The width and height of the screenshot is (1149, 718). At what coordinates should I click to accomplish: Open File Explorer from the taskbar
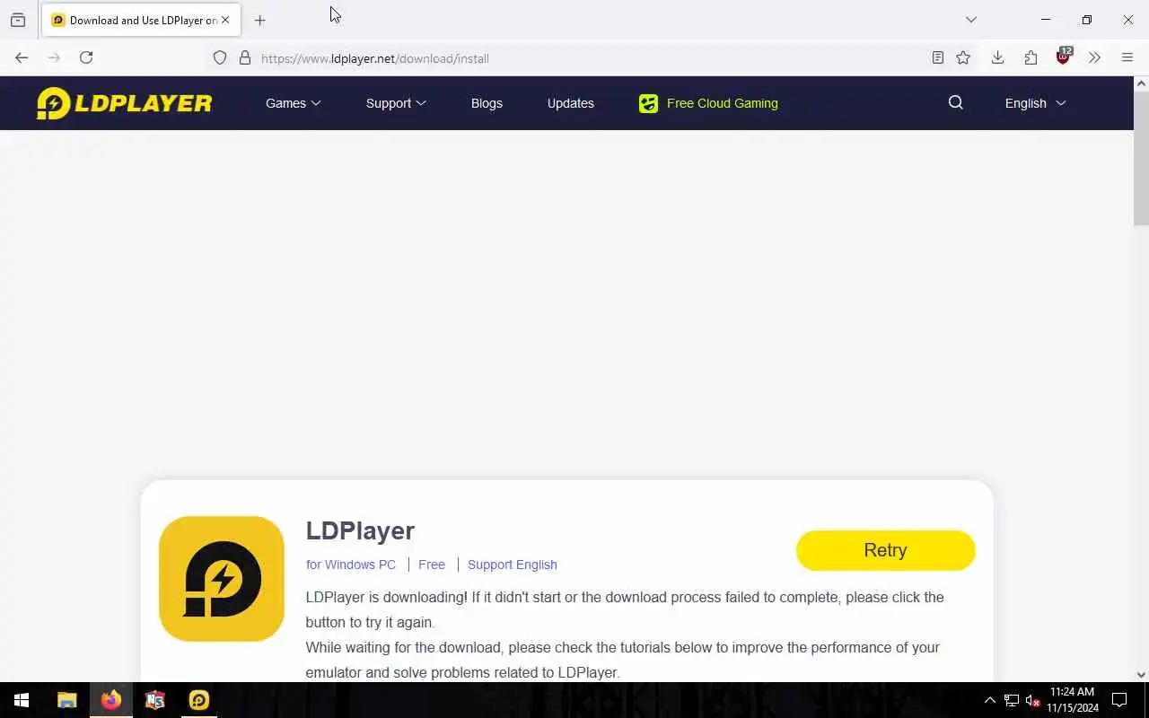click(67, 700)
